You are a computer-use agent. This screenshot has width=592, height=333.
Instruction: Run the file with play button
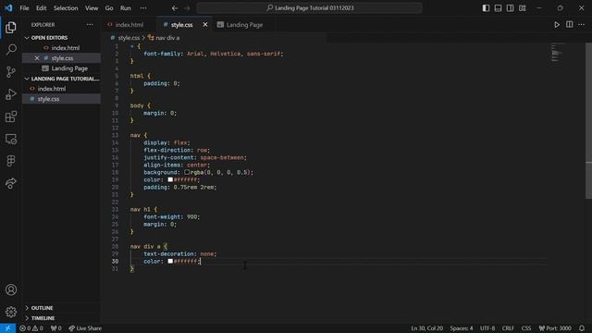pos(557,25)
